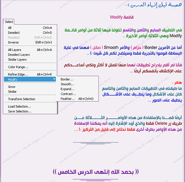Open the Select menu tab
185x182 pixels.
point(9,22)
